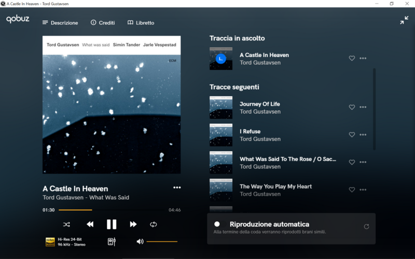Click the playback progress bar
Image resolution: width=415 pixels, height=259 pixels.
[x=111, y=210]
